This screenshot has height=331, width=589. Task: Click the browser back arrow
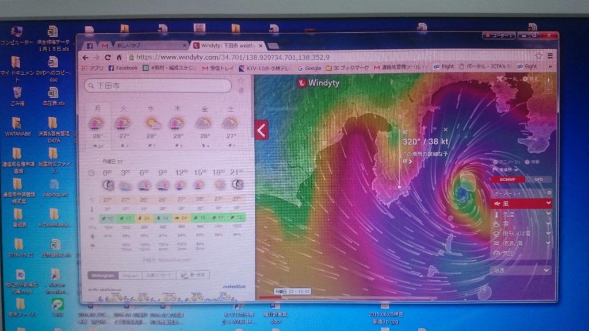click(86, 57)
